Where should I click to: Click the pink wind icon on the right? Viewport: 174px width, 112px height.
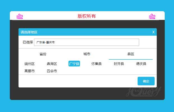click(152, 17)
